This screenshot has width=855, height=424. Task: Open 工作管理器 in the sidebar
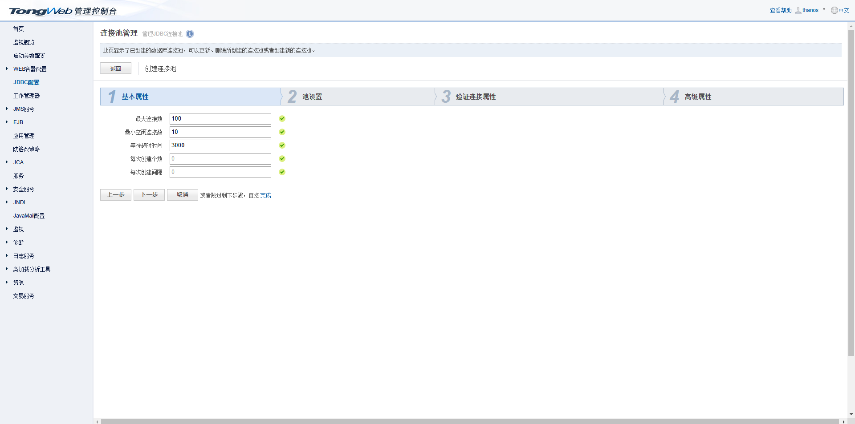tap(27, 96)
